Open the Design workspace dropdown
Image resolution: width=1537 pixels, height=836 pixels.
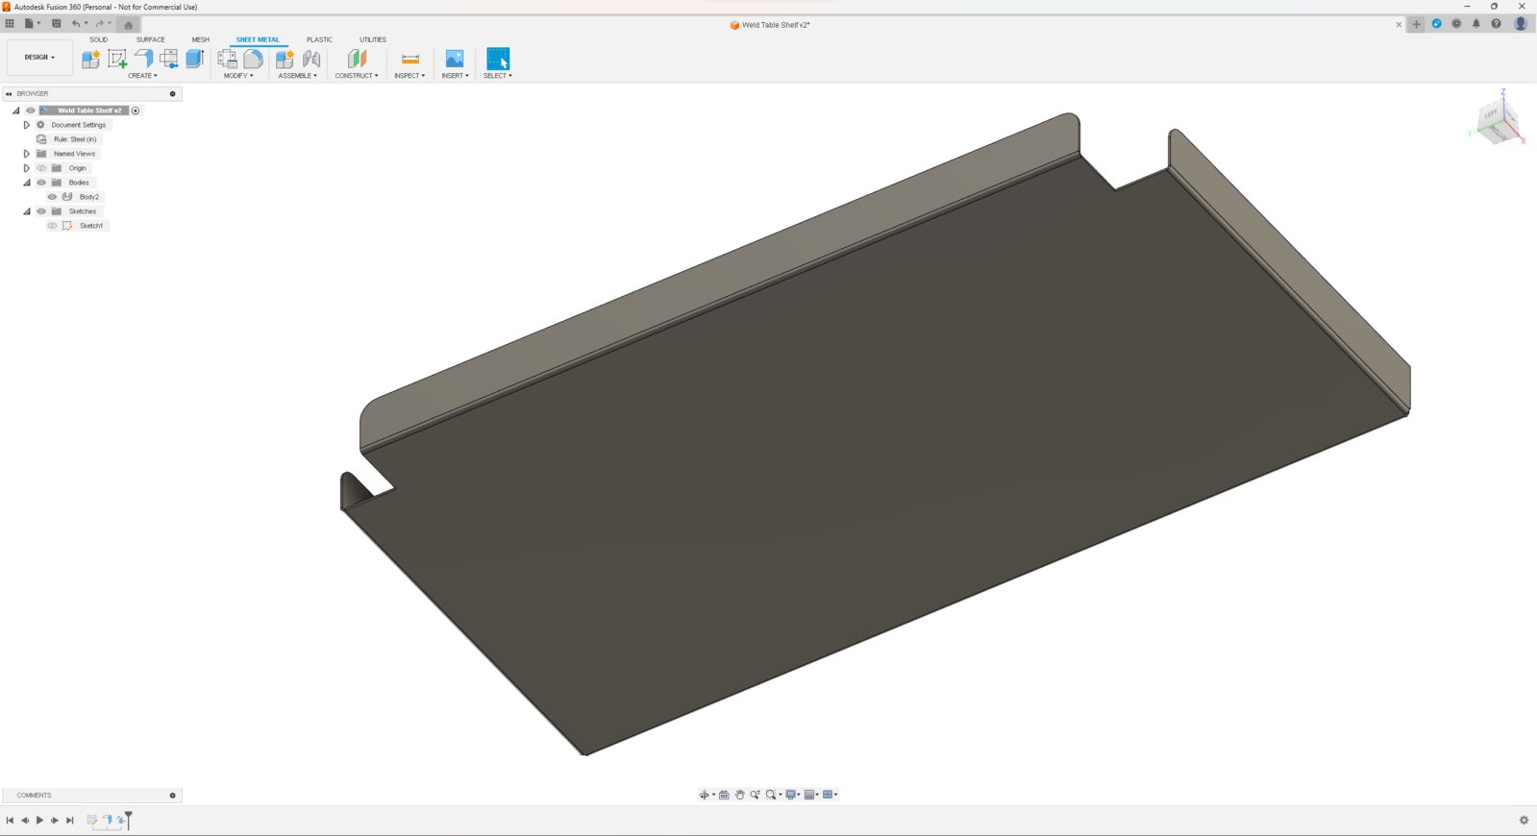[x=39, y=58]
